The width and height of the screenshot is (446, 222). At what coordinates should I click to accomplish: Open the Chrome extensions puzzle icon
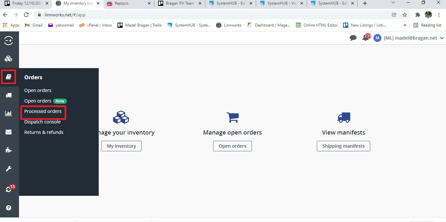coord(417,15)
